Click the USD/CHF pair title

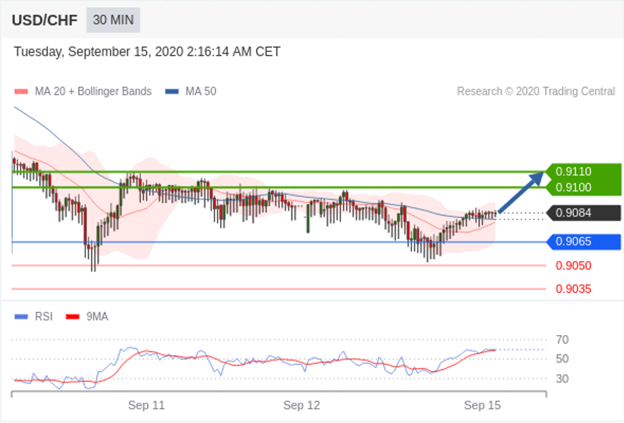pyautogui.click(x=44, y=20)
